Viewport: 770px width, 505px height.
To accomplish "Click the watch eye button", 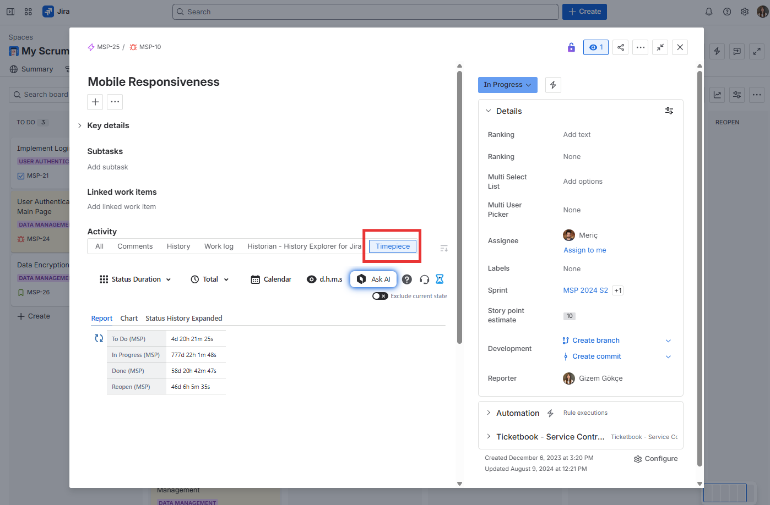I will [x=596, y=47].
